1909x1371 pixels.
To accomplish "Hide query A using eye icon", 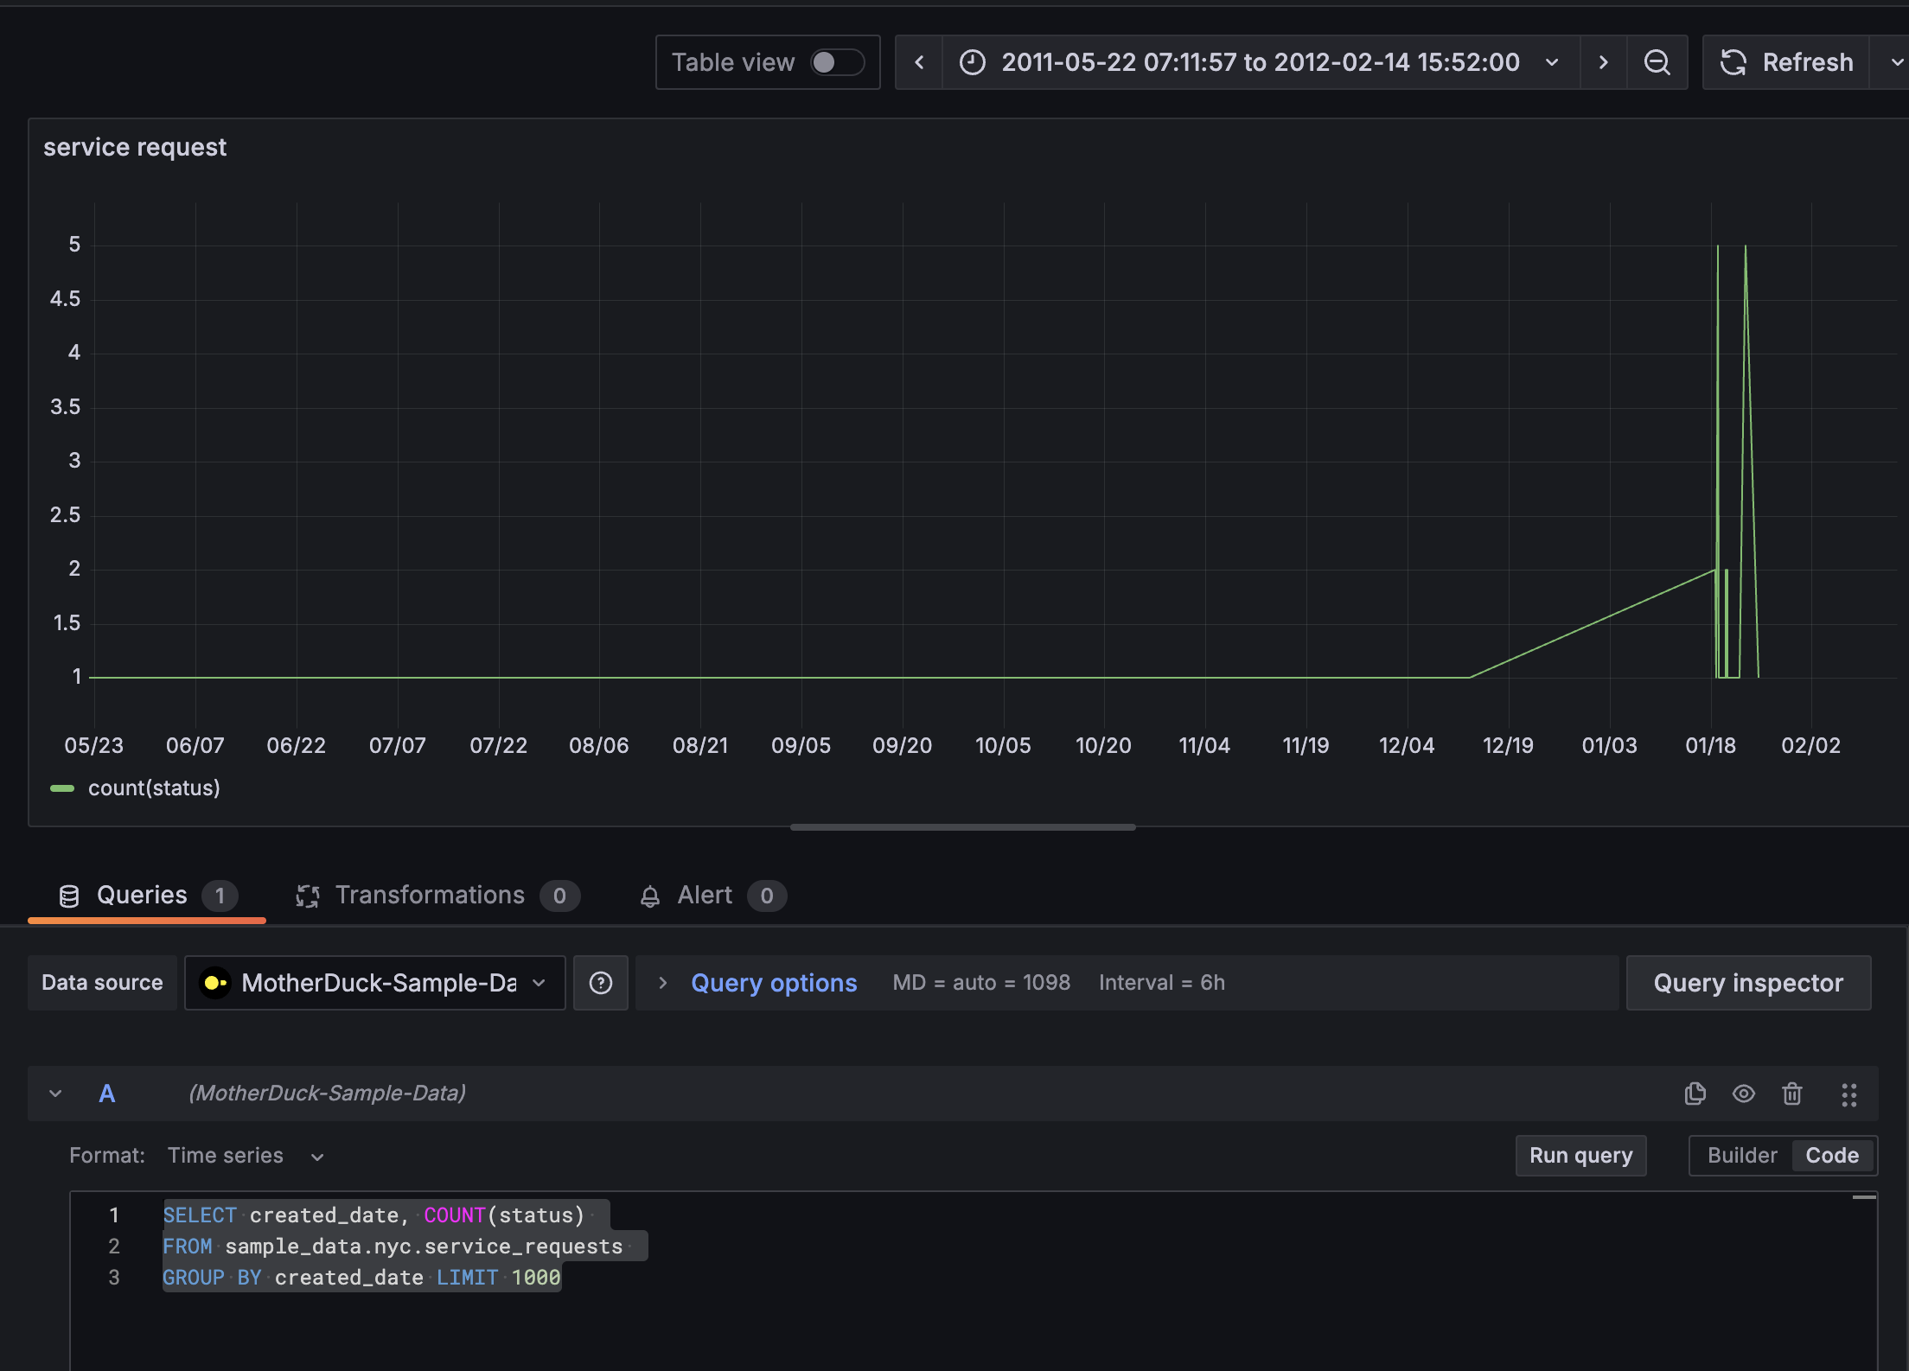I will pos(1744,1094).
